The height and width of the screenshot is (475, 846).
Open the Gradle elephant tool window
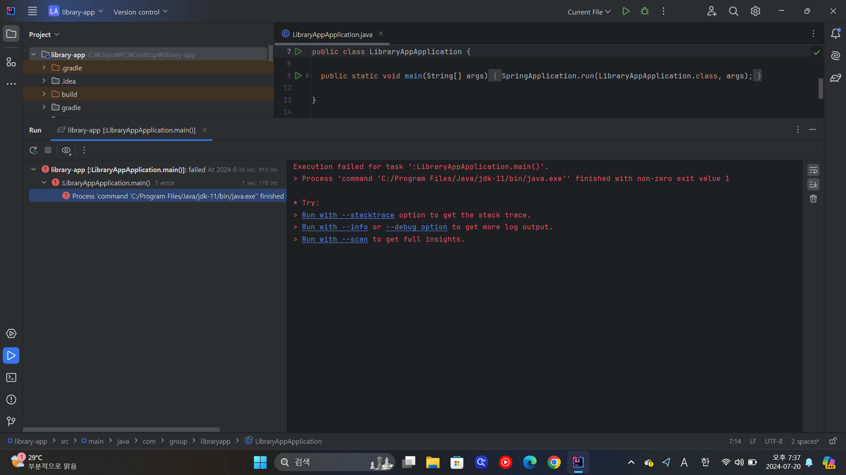tap(835, 78)
